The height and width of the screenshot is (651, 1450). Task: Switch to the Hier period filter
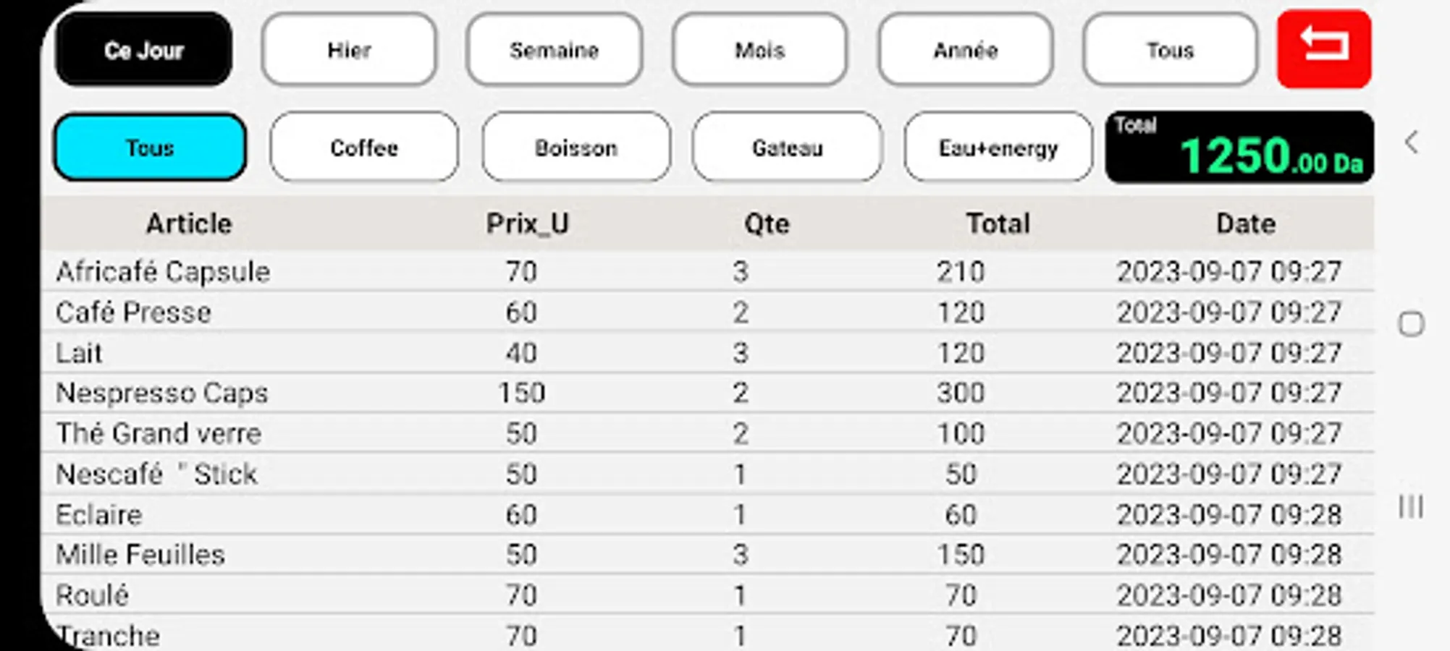pyautogui.click(x=349, y=50)
